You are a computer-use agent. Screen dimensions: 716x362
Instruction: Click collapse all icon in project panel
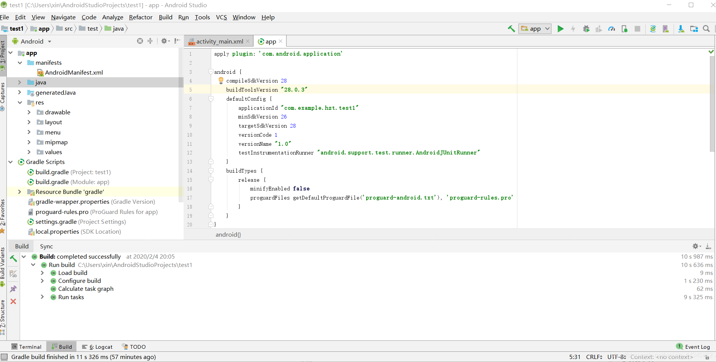[x=150, y=41]
